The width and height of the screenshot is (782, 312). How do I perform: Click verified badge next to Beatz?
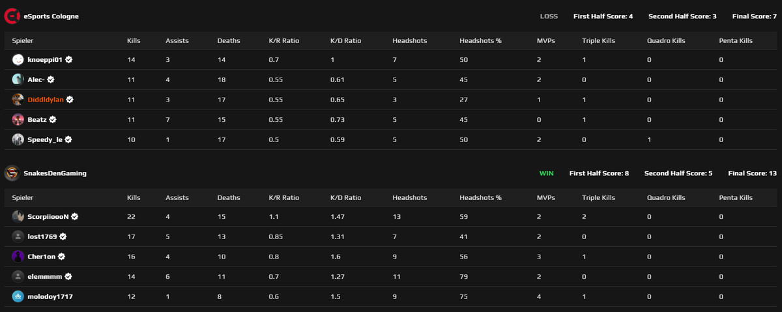[x=53, y=120]
